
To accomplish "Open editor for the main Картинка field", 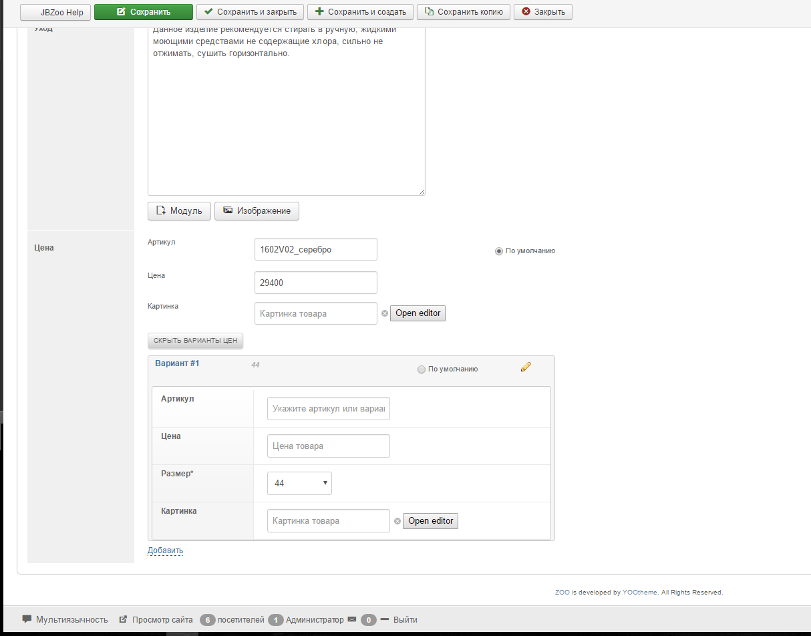I will coord(418,313).
